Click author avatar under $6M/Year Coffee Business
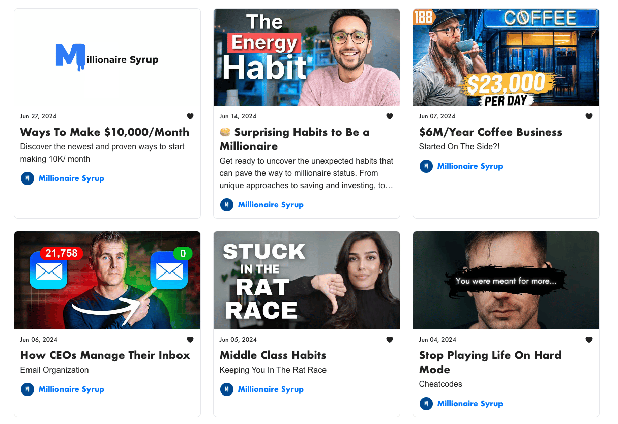Image resolution: width=618 pixels, height=424 pixels. (426, 166)
